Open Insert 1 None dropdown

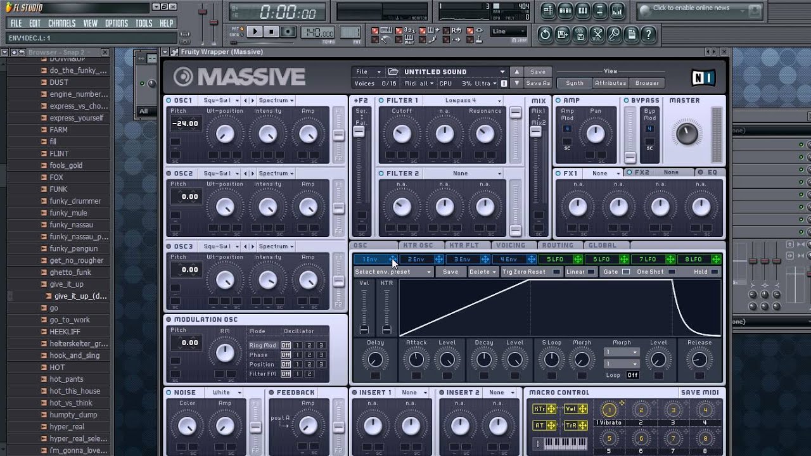coord(414,393)
